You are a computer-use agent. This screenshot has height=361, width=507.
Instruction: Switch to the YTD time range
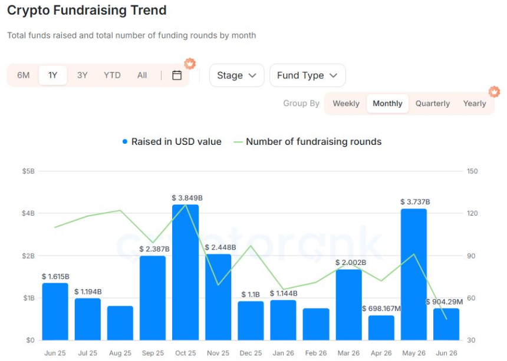112,75
